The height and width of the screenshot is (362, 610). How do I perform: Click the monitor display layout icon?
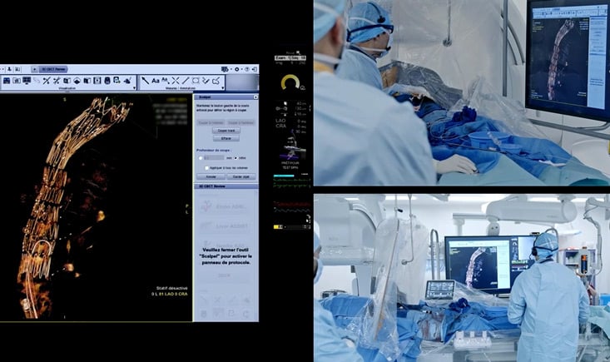click(27, 80)
